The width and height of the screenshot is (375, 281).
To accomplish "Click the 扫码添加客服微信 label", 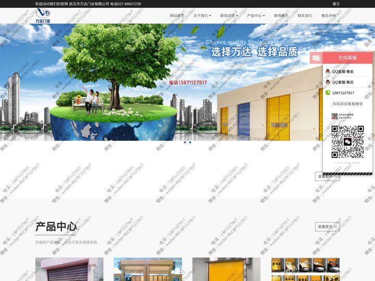I will (x=347, y=104).
